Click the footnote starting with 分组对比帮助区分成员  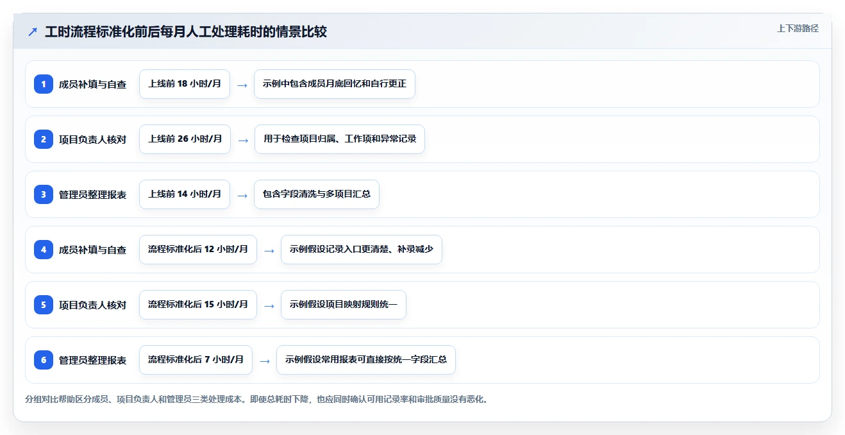(x=257, y=399)
